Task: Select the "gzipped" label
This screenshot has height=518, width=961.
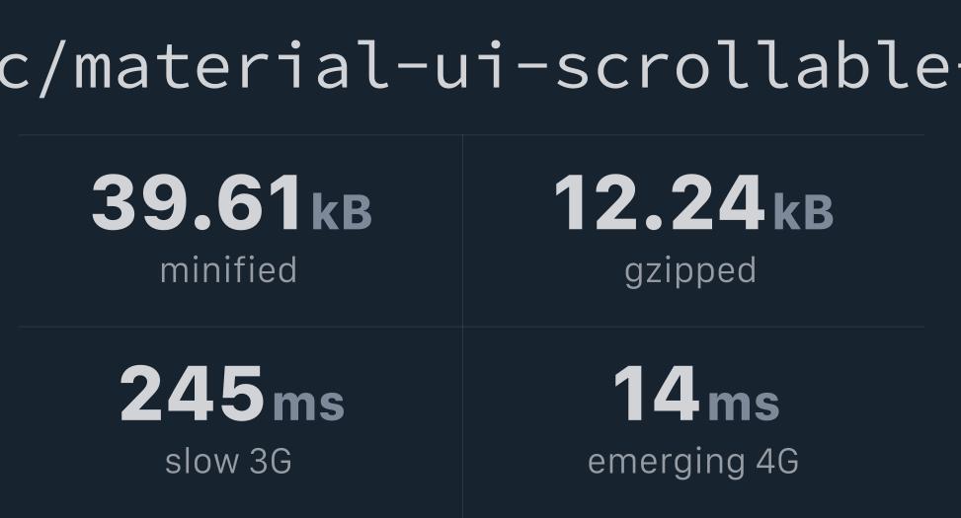Action: pos(690,271)
